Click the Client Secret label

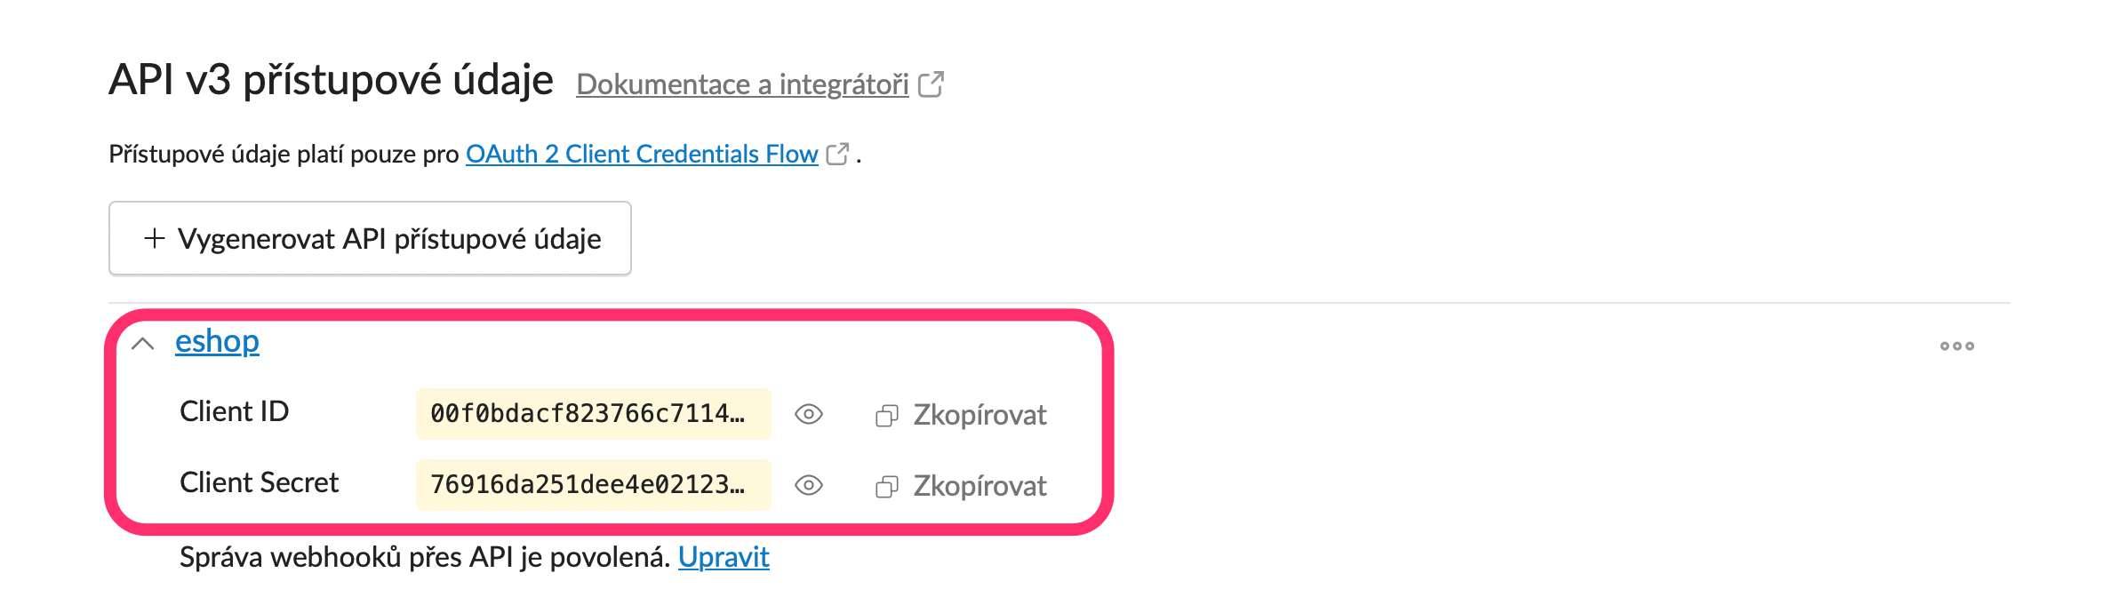(259, 482)
